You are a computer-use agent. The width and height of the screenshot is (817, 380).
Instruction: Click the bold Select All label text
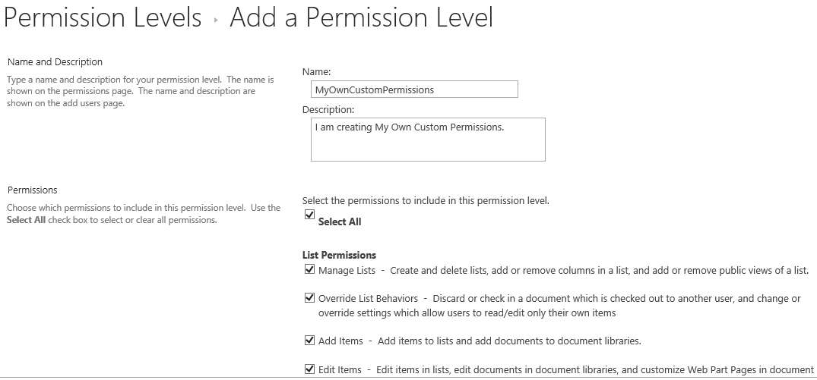[x=340, y=221]
